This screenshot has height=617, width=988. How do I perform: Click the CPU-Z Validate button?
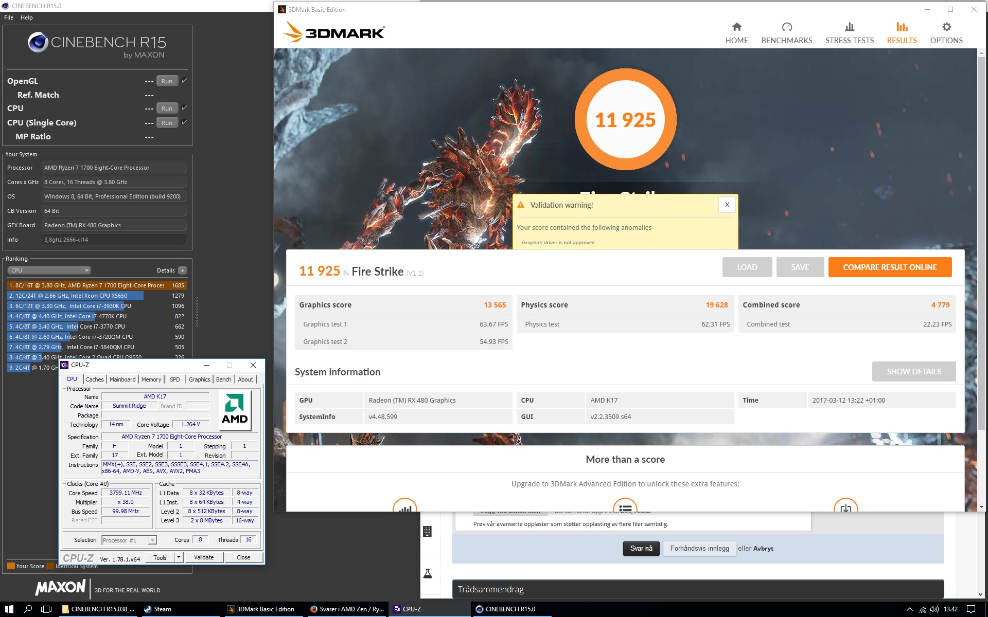[204, 557]
